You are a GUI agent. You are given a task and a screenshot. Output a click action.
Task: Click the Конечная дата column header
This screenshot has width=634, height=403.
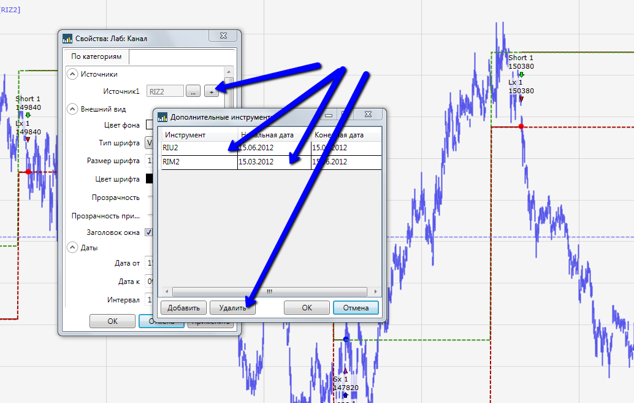339,135
